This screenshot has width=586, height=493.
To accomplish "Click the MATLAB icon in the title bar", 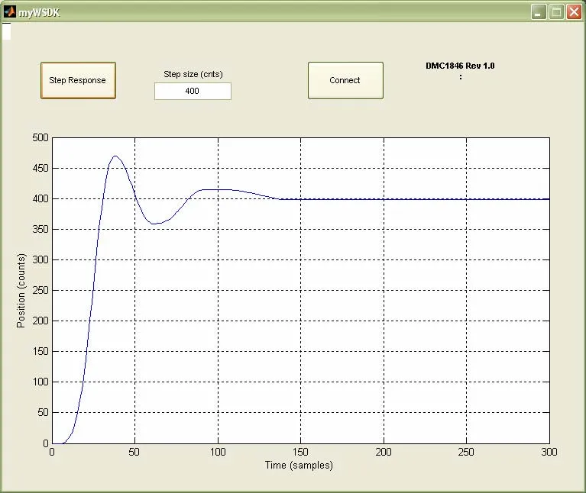I will coord(10,12).
